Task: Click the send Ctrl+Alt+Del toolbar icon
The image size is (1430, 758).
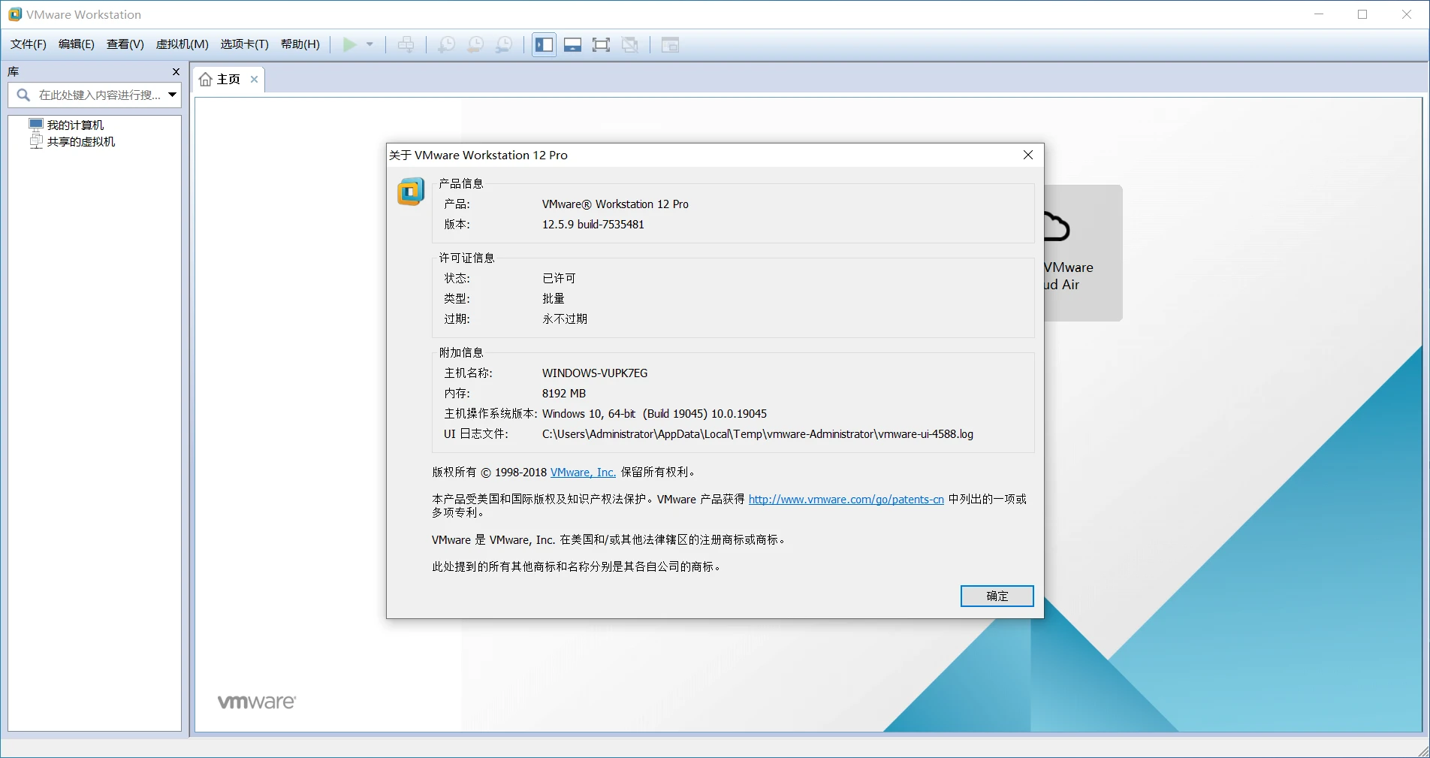Action: pyautogui.click(x=406, y=45)
